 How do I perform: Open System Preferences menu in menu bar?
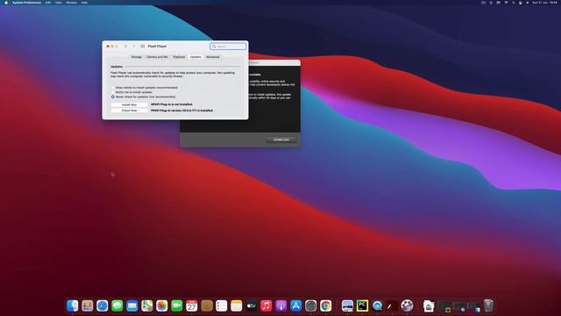pyautogui.click(x=26, y=3)
